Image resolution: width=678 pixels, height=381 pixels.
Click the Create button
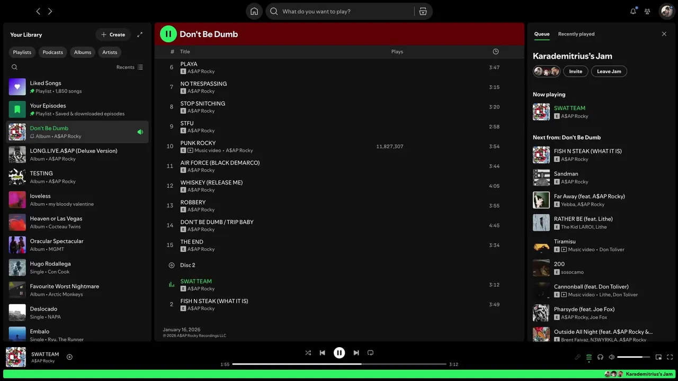(x=113, y=34)
